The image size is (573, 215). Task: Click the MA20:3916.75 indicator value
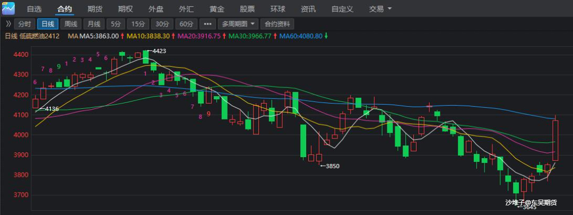(x=199, y=36)
